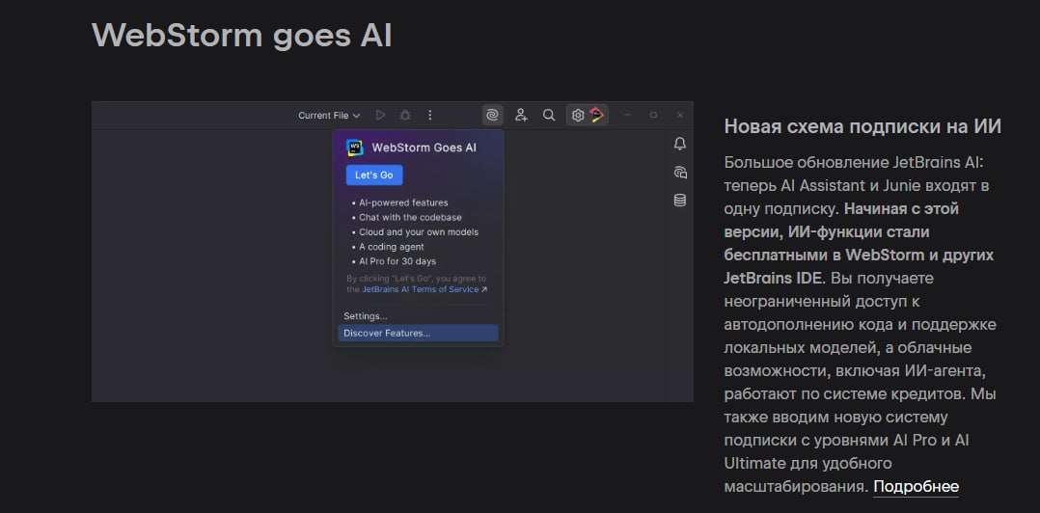The height and width of the screenshot is (513, 1040).
Task: Click the WebStorm goes AI heading
Action: [x=241, y=35]
